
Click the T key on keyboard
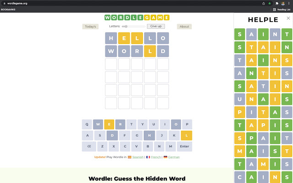coord(131,124)
